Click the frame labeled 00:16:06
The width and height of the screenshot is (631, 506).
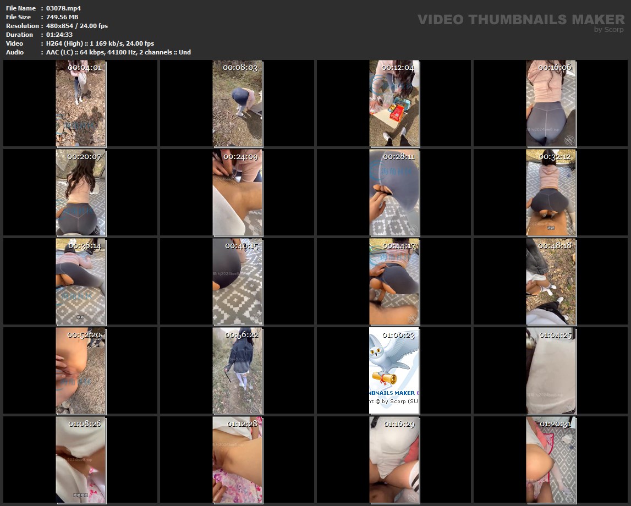pyautogui.click(x=551, y=103)
